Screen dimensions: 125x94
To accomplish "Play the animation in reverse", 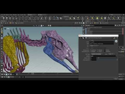I will (x=4, y=74).
